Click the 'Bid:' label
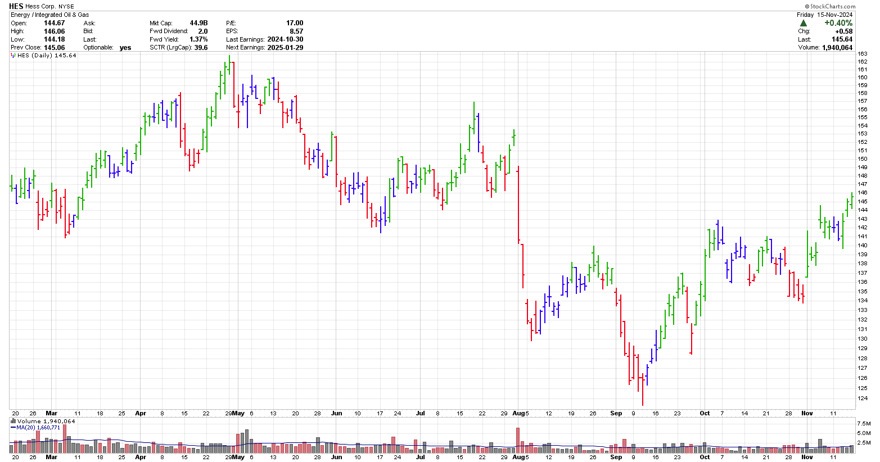 [89, 31]
